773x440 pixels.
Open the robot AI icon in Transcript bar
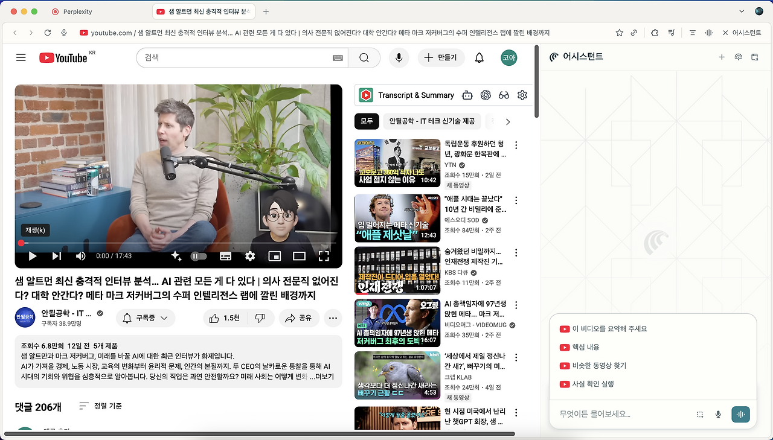pyautogui.click(x=467, y=95)
